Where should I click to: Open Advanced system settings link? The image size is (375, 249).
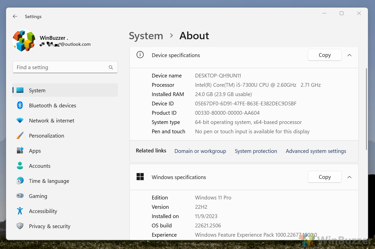pyautogui.click(x=316, y=151)
